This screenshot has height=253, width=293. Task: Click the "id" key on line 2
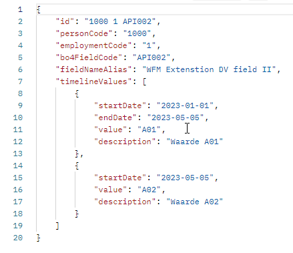tap(65, 21)
